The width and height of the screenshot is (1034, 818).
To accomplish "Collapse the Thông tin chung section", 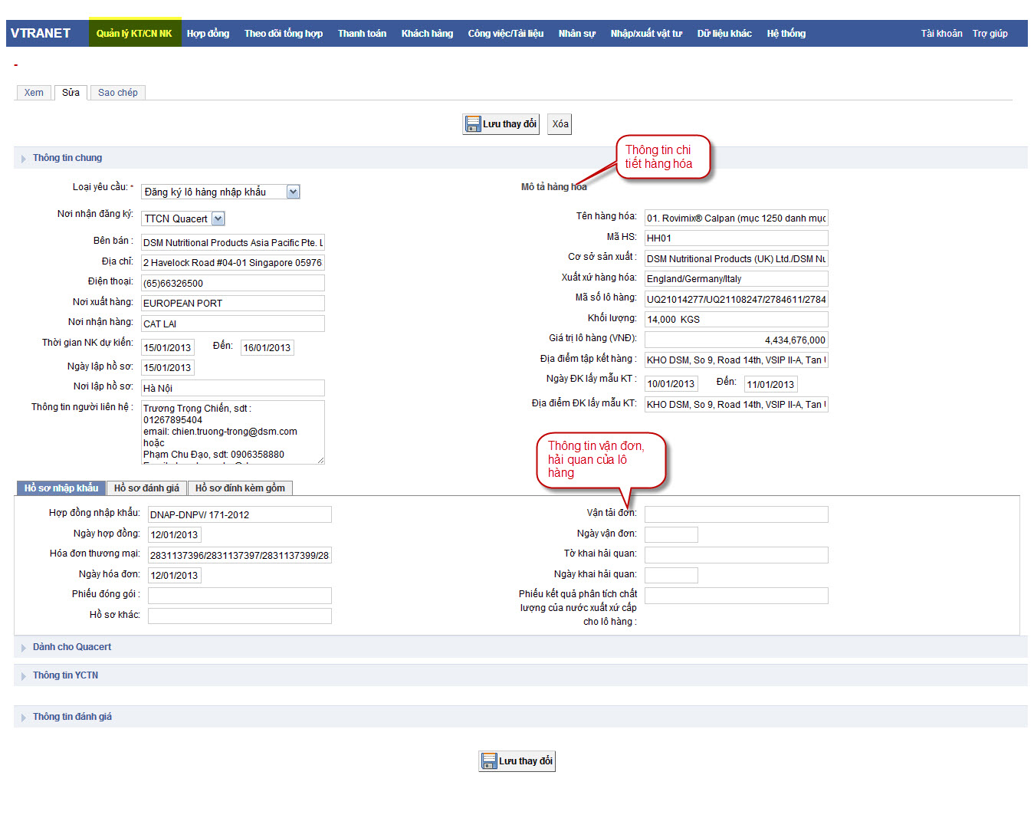I will 67,158.
